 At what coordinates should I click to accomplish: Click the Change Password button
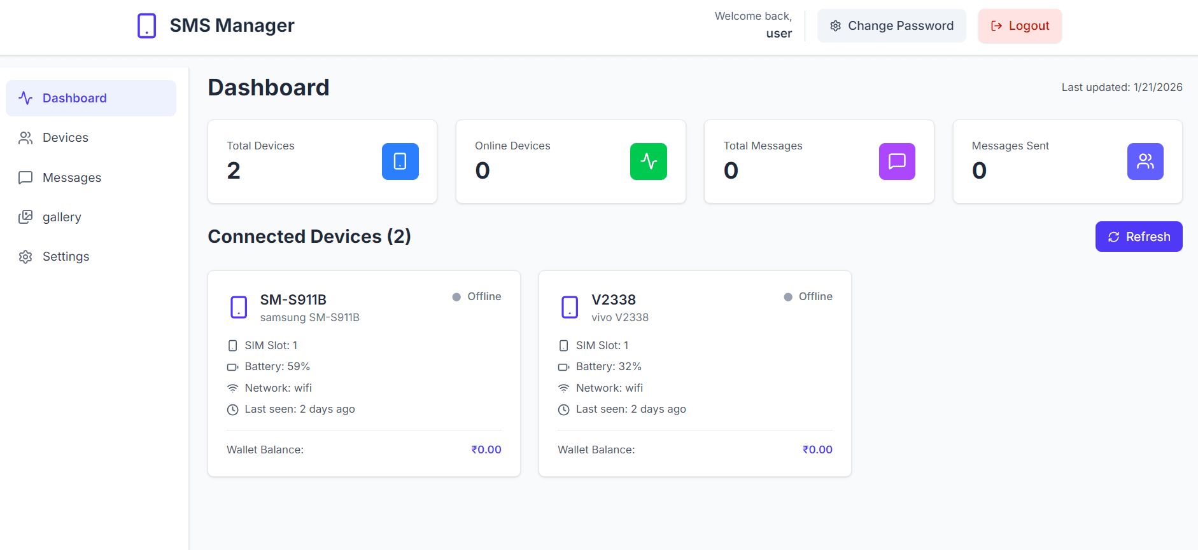891,26
